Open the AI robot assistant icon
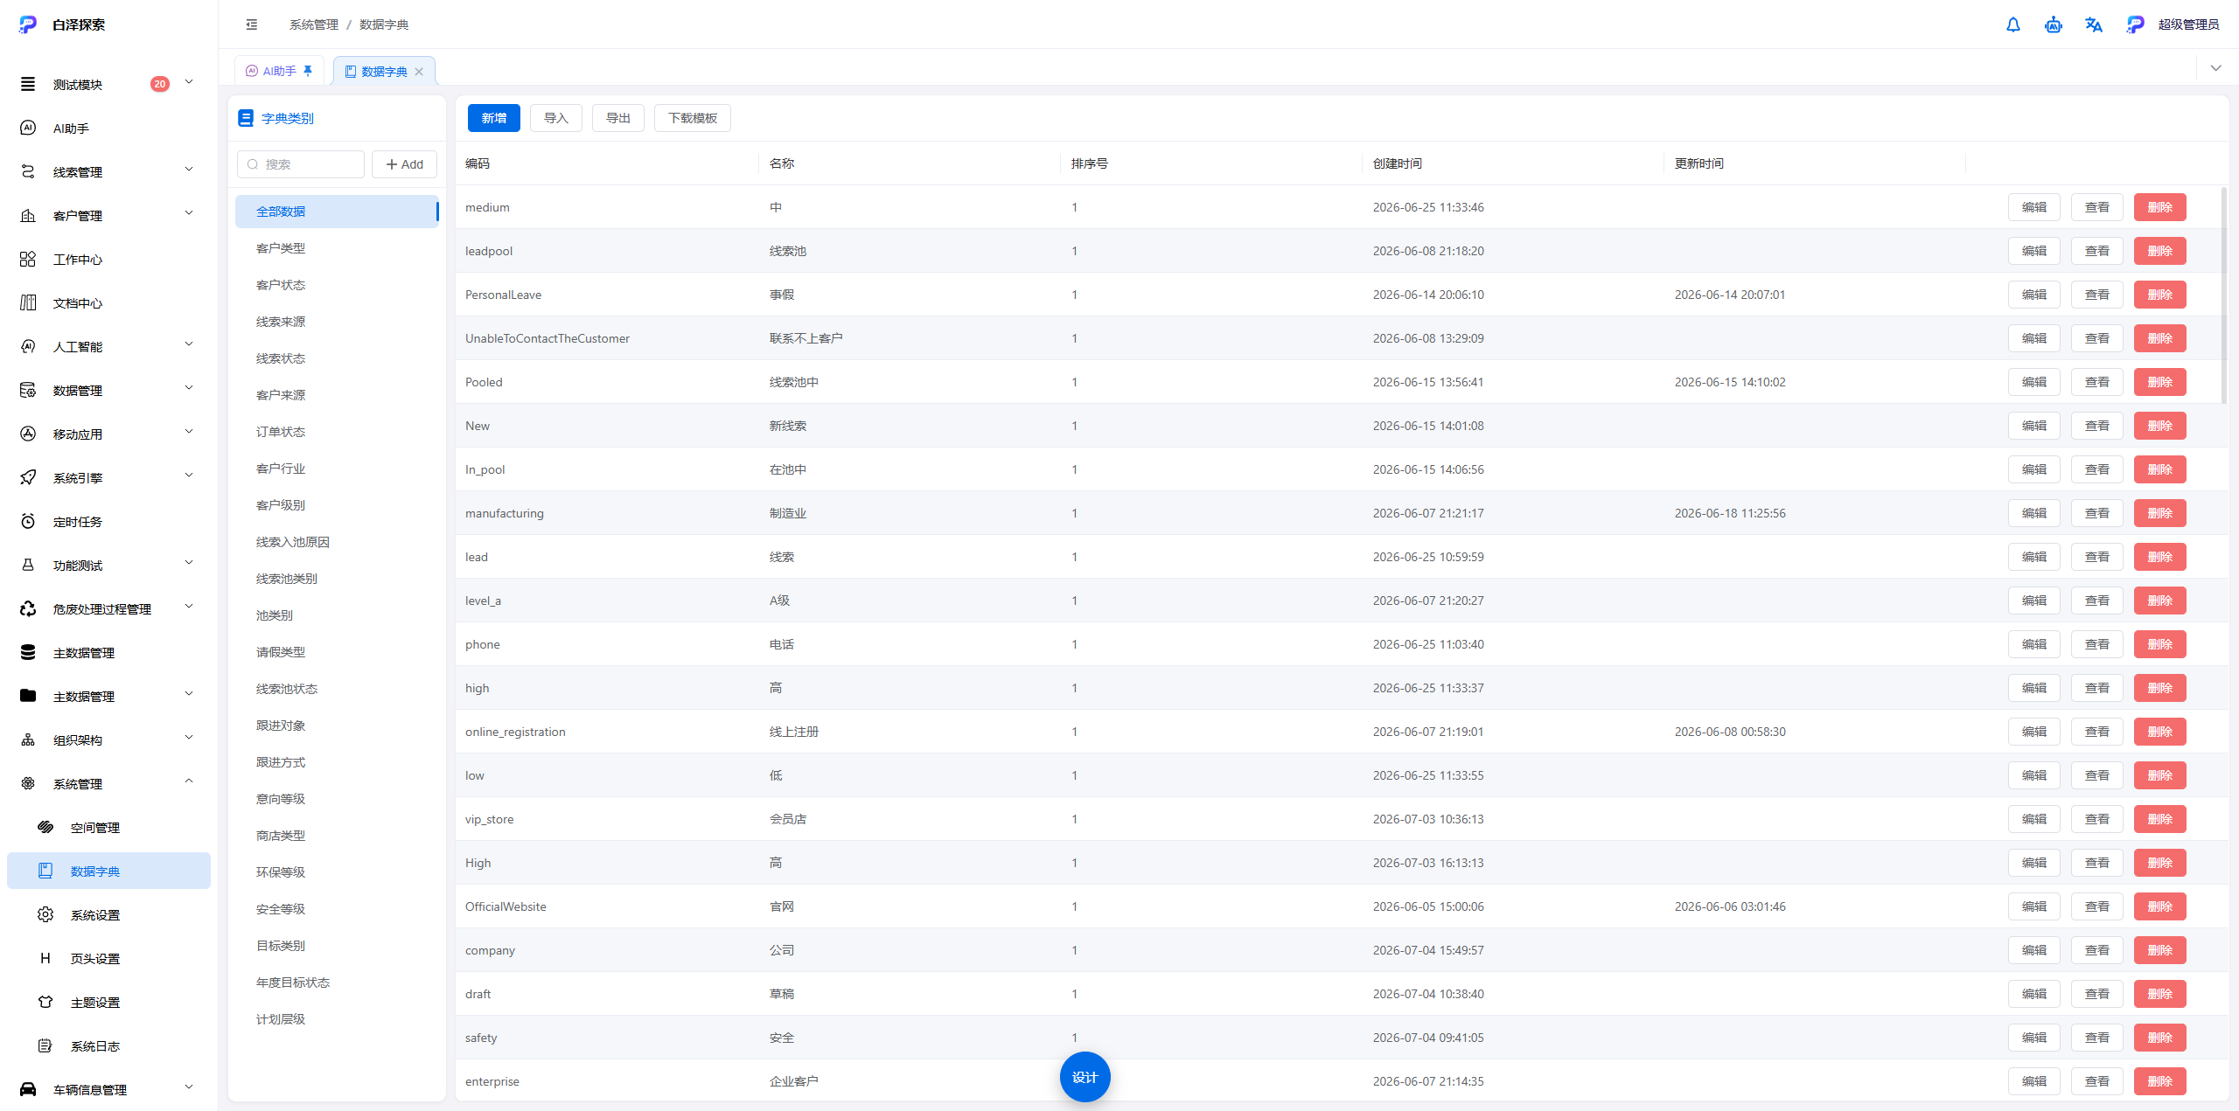Screen dimensions: 2239x1111 (x=2053, y=24)
